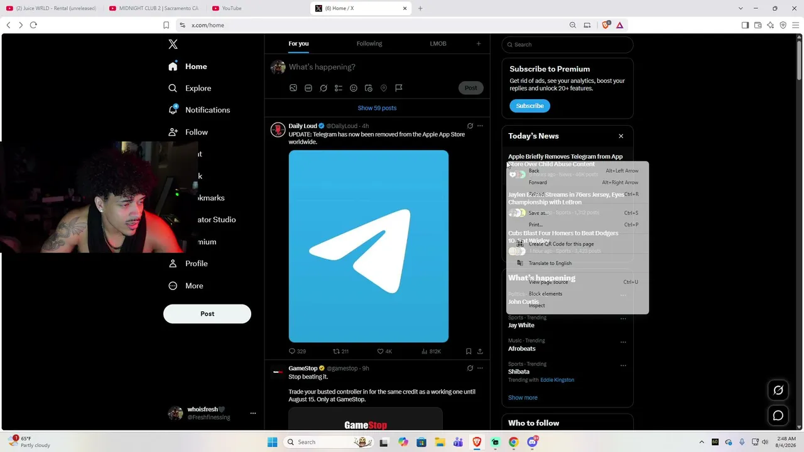Reply to the Daily Loud post
The width and height of the screenshot is (804, 452).
pyautogui.click(x=297, y=352)
